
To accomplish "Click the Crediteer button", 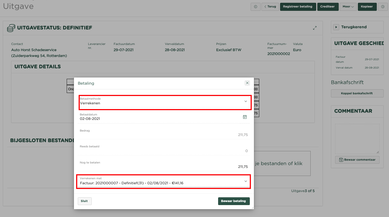I will [x=328, y=7].
